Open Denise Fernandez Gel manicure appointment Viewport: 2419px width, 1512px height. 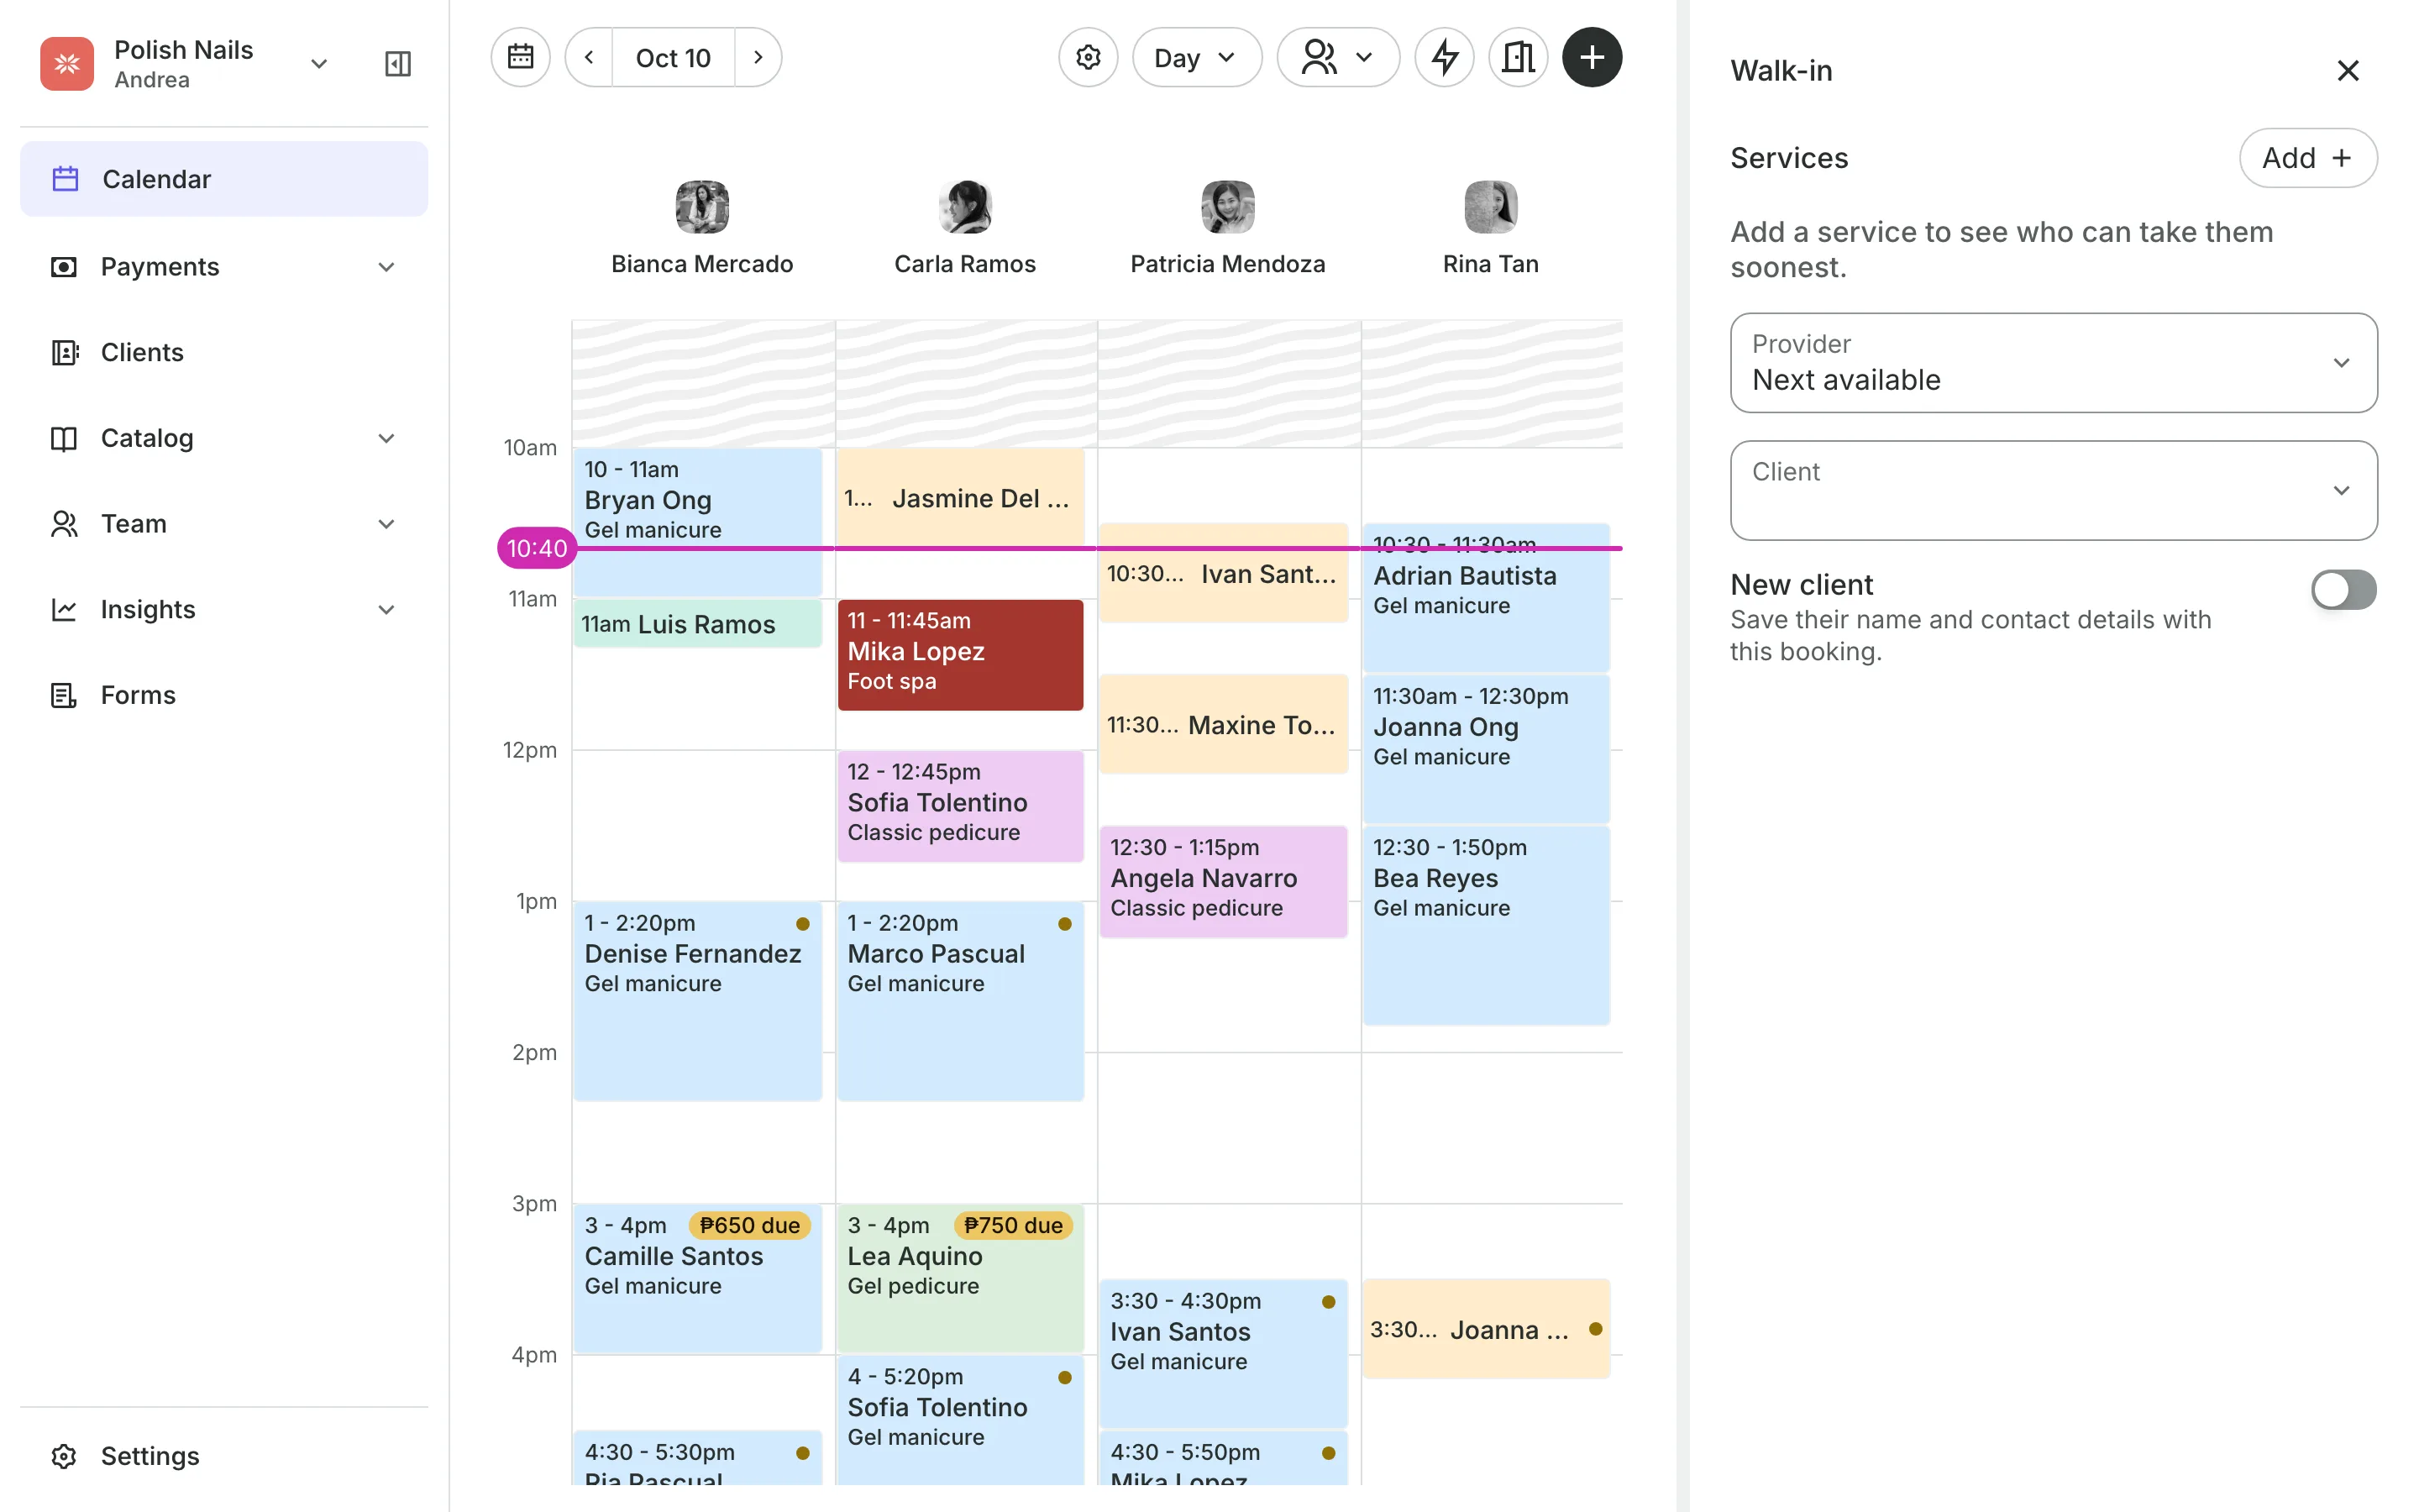coord(698,1001)
